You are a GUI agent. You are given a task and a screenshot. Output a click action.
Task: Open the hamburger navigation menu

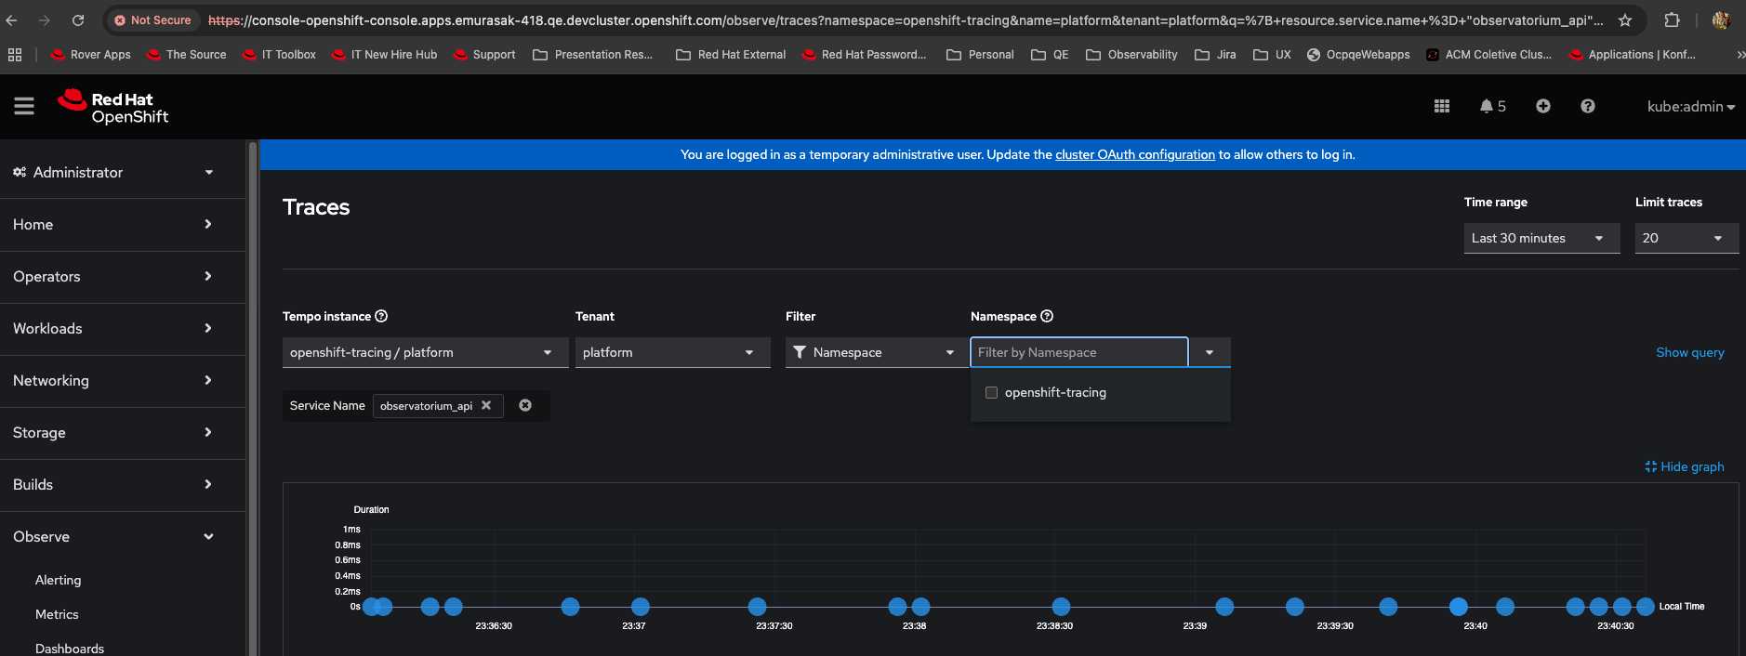[24, 107]
